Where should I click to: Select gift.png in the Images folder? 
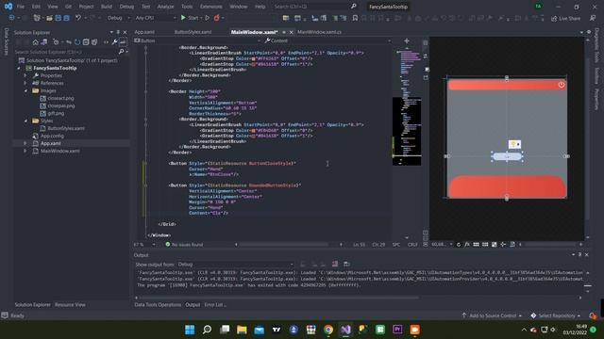coord(57,113)
